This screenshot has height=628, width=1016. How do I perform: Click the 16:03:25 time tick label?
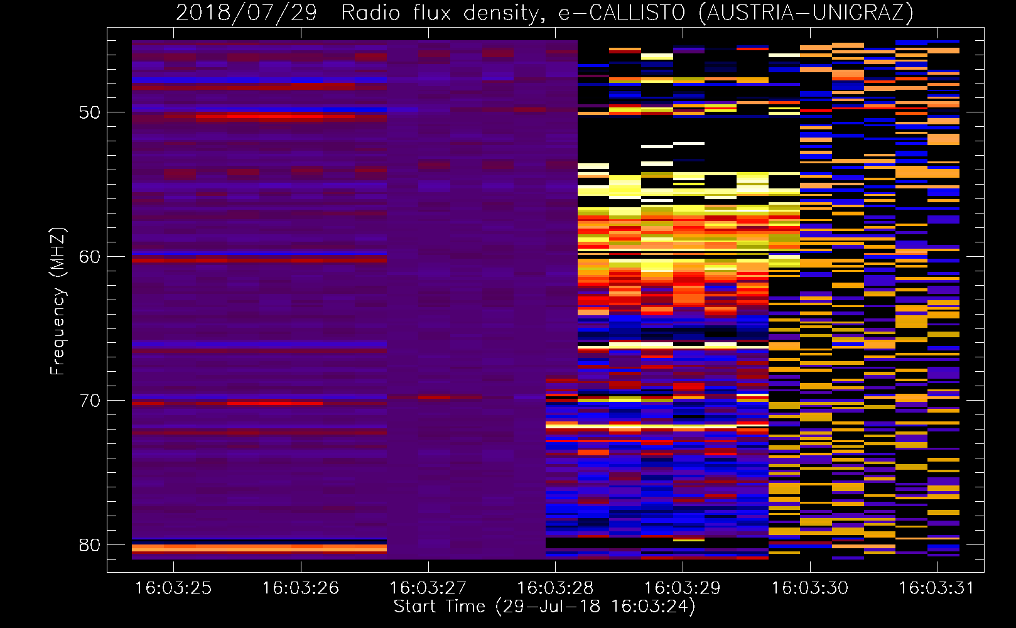[x=173, y=588]
